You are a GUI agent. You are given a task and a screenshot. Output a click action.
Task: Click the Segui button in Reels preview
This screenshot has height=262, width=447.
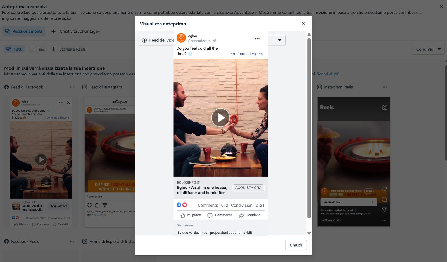point(369,191)
